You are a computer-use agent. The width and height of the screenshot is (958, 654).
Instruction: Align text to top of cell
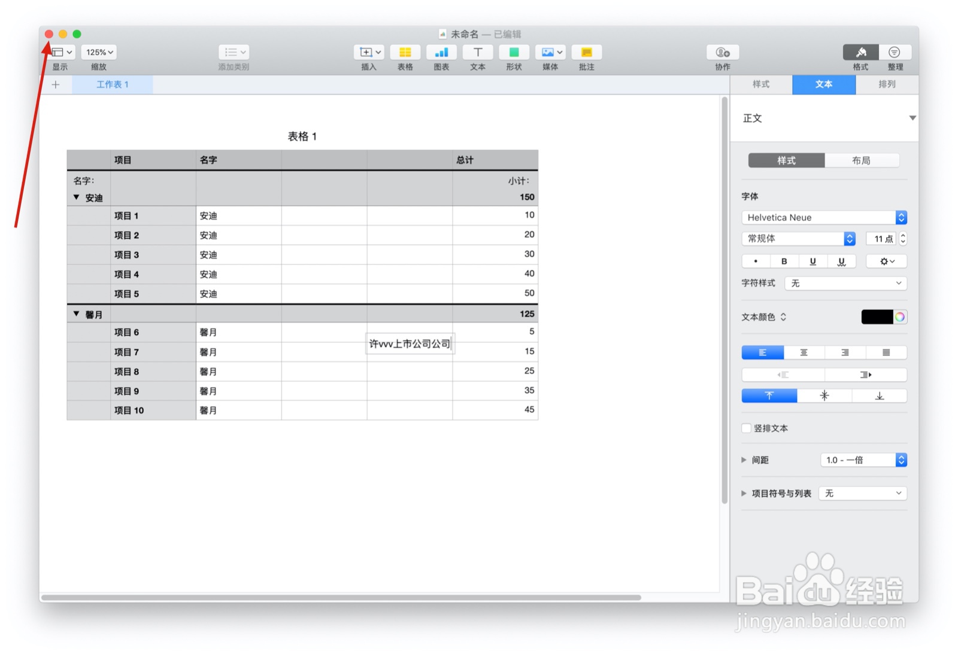pos(769,396)
